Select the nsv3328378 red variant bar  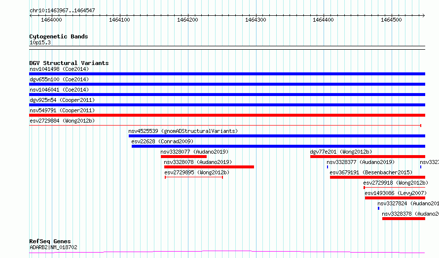coord(403,219)
